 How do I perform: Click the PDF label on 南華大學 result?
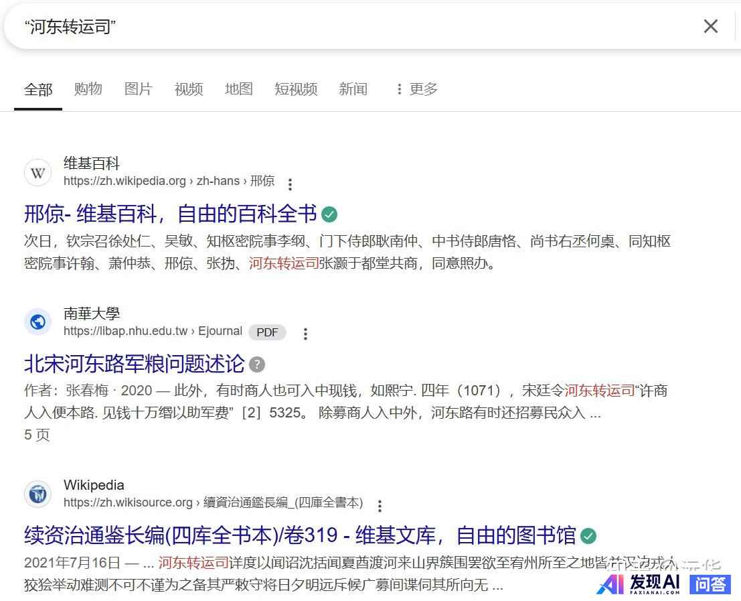[x=267, y=332]
